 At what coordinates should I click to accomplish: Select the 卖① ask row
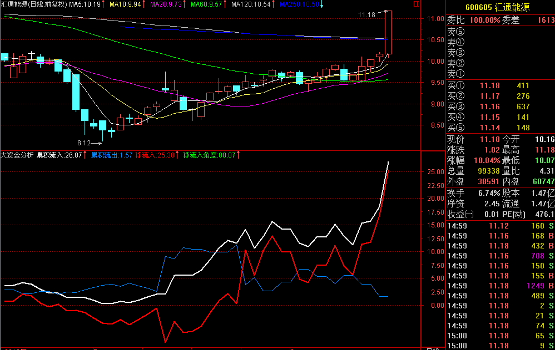(x=500, y=74)
